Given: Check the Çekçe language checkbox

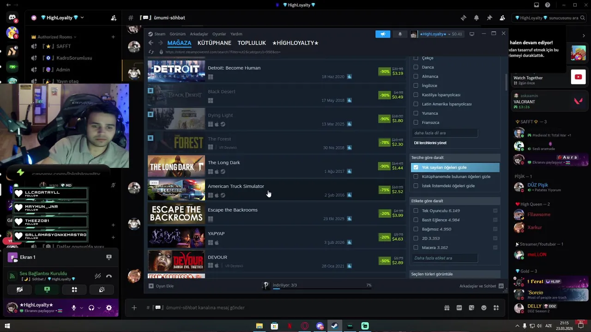Looking at the screenshot, I should pos(416,58).
